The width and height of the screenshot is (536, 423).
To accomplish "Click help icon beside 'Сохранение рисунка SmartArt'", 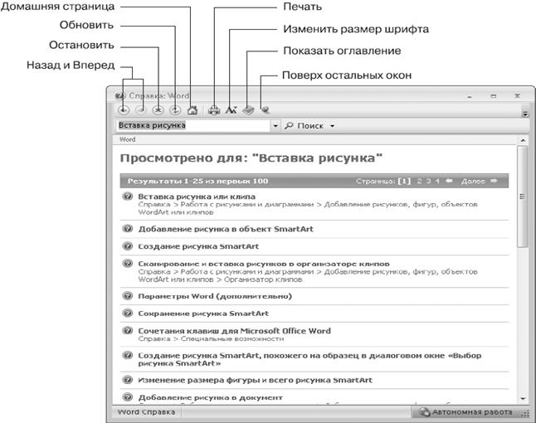I will (128, 313).
